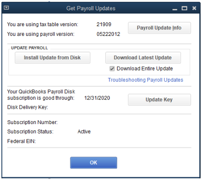This screenshot has width=202, height=181.
Task: Click 'You are using payroll version' label
Action: click(x=41, y=34)
